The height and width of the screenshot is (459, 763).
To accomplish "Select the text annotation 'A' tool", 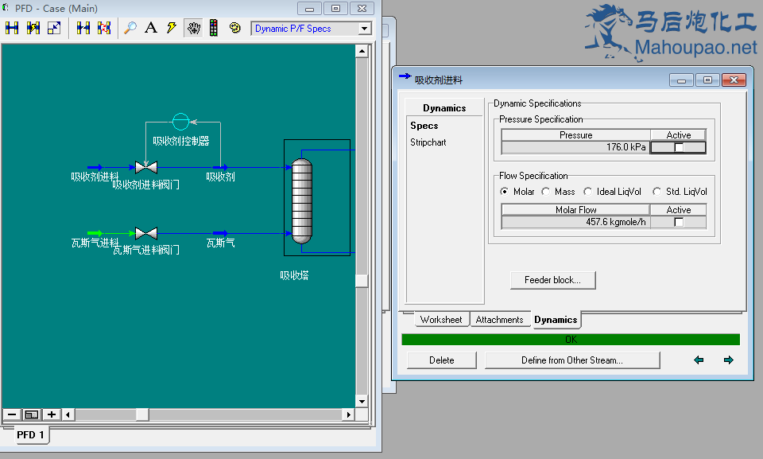I will pos(151,29).
